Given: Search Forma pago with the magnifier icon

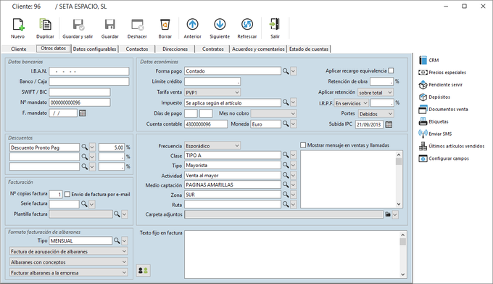Looking at the screenshot, I should [x=286, y=71].
